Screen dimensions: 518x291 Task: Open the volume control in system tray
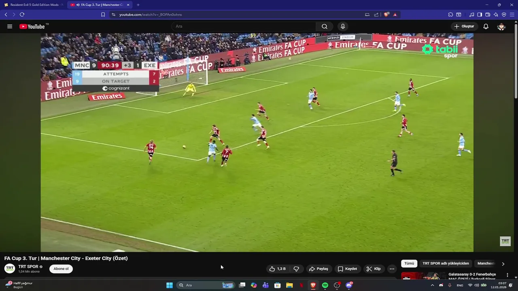pyautogui.click(x=476, y=285)
